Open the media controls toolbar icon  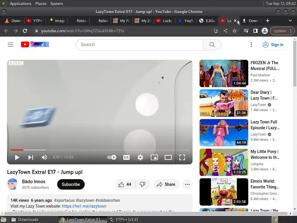[x=246, y=31]
